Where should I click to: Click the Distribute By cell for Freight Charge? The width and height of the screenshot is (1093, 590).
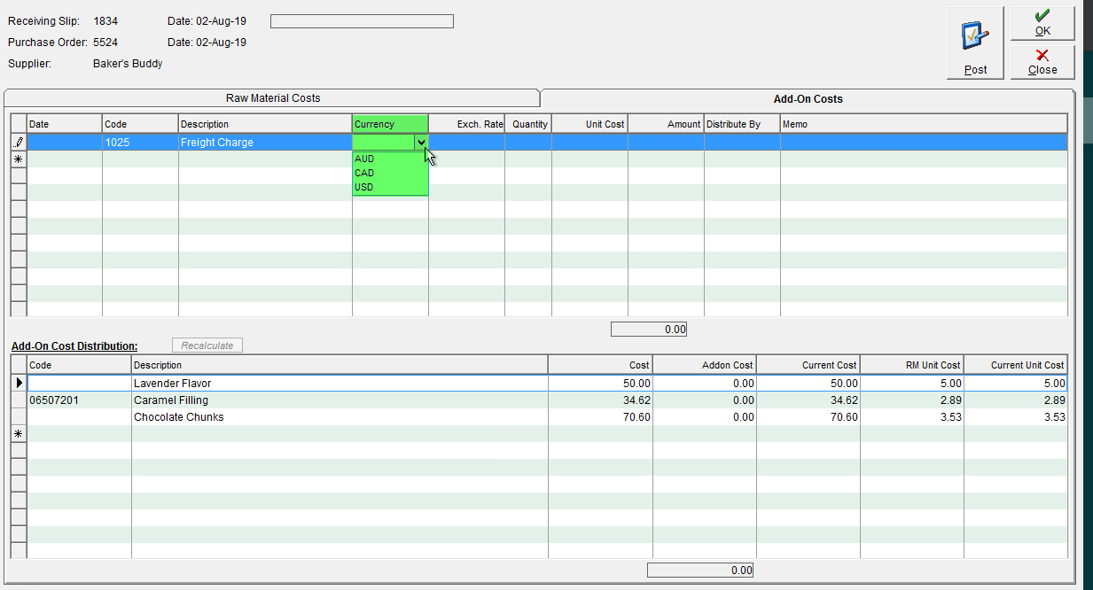(742, 142)
